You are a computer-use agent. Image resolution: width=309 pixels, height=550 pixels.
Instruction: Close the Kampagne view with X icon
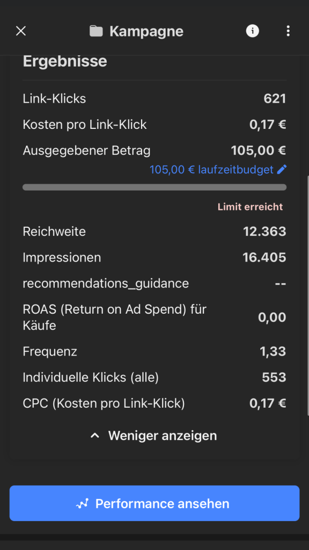[x=21, y=31]
